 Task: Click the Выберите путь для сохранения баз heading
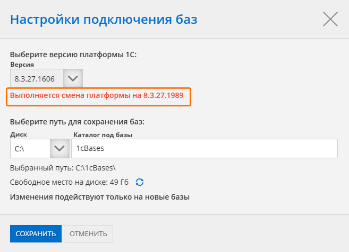pyautogui.click(x=78, y=122)
